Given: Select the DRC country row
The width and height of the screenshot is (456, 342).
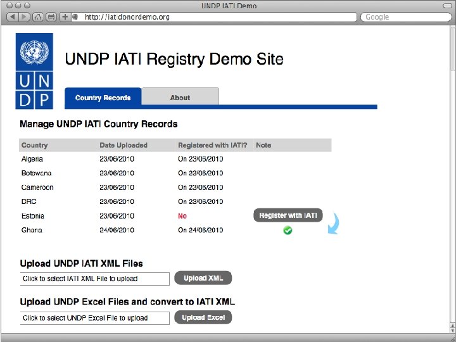Looking at the screenshot, I should tap(175, 201).
